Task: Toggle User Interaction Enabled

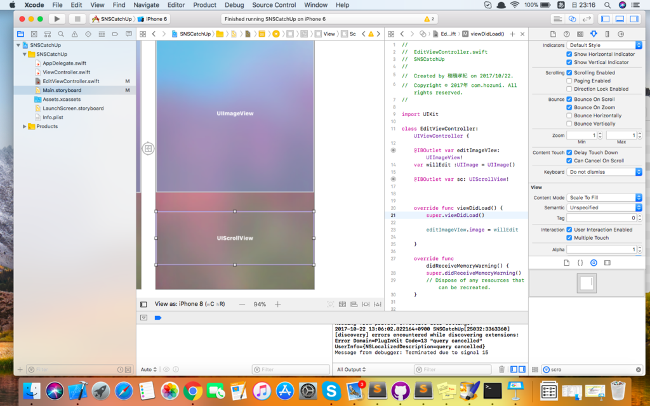Action: point(569,230)
